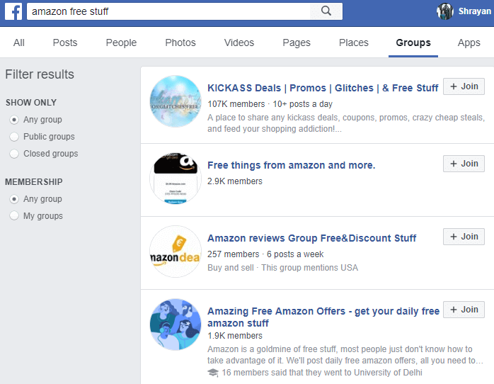The width and height of the screenshot is (494, 384).
Task: Switch to the Posts tab
Action: (x=65, y=43)
